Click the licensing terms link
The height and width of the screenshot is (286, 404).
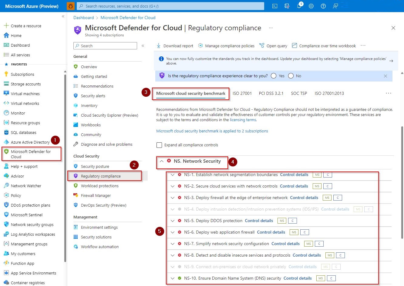coord(243,120)
